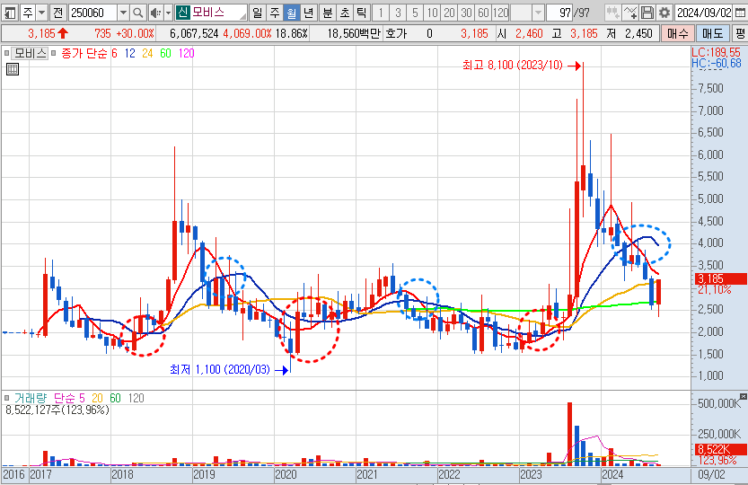Switch to second 초 chart
Viewport: 748px width, 485px height.
[x=345, y=13]
